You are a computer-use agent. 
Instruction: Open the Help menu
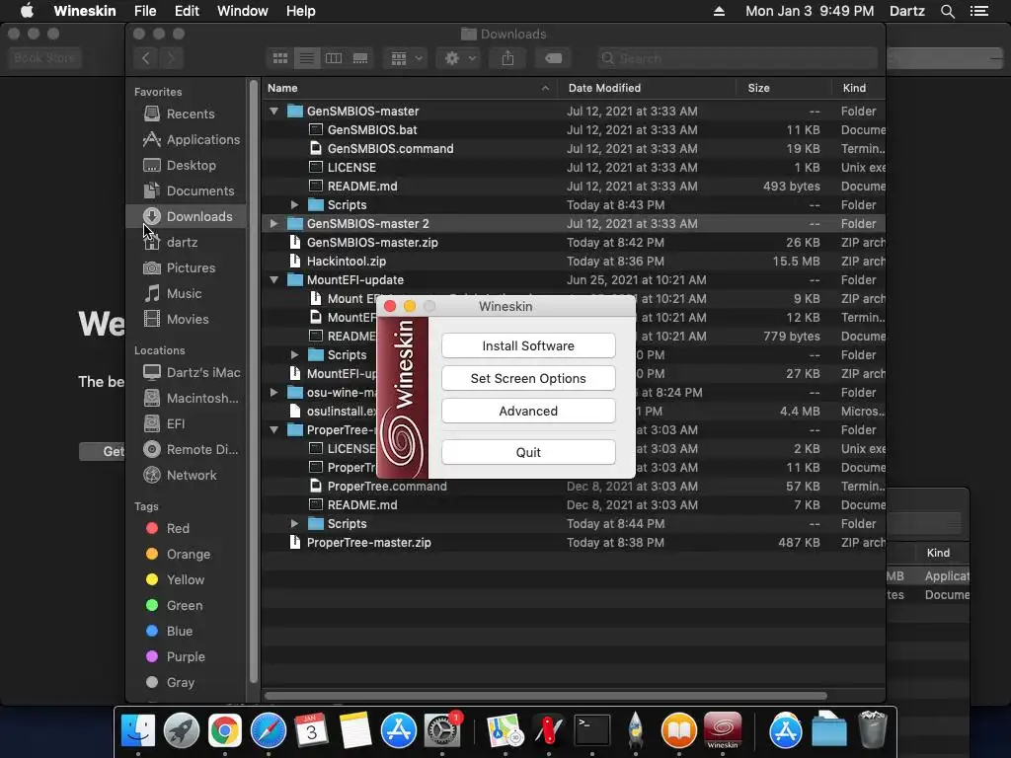coord(300,11)
